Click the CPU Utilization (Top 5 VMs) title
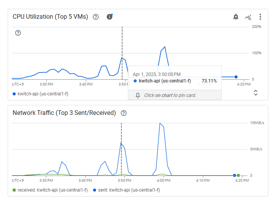Screen dimensions: 273x200 [x=50, y=17]
